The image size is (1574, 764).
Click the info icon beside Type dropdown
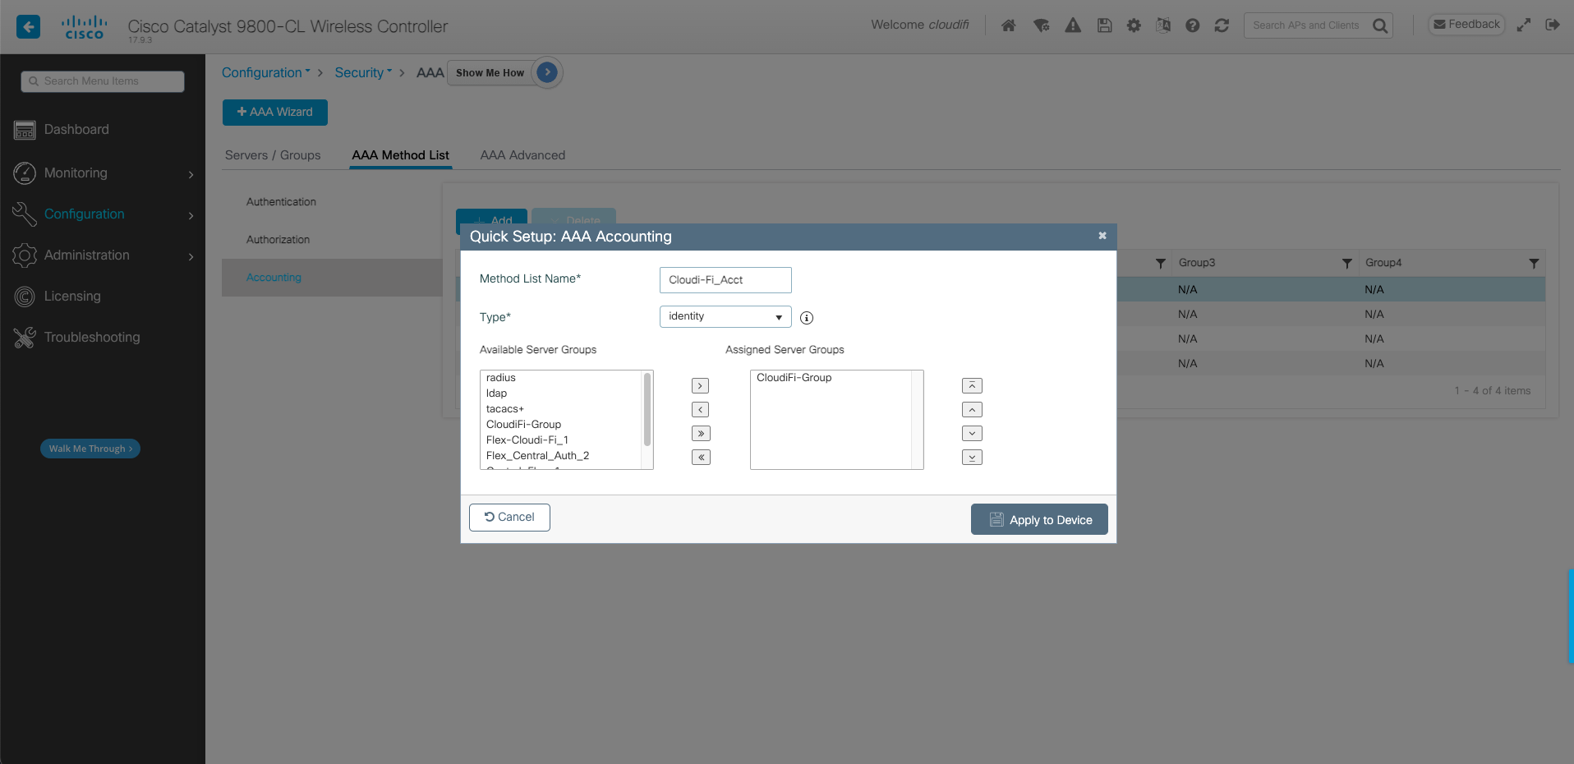tap(807, 318)
